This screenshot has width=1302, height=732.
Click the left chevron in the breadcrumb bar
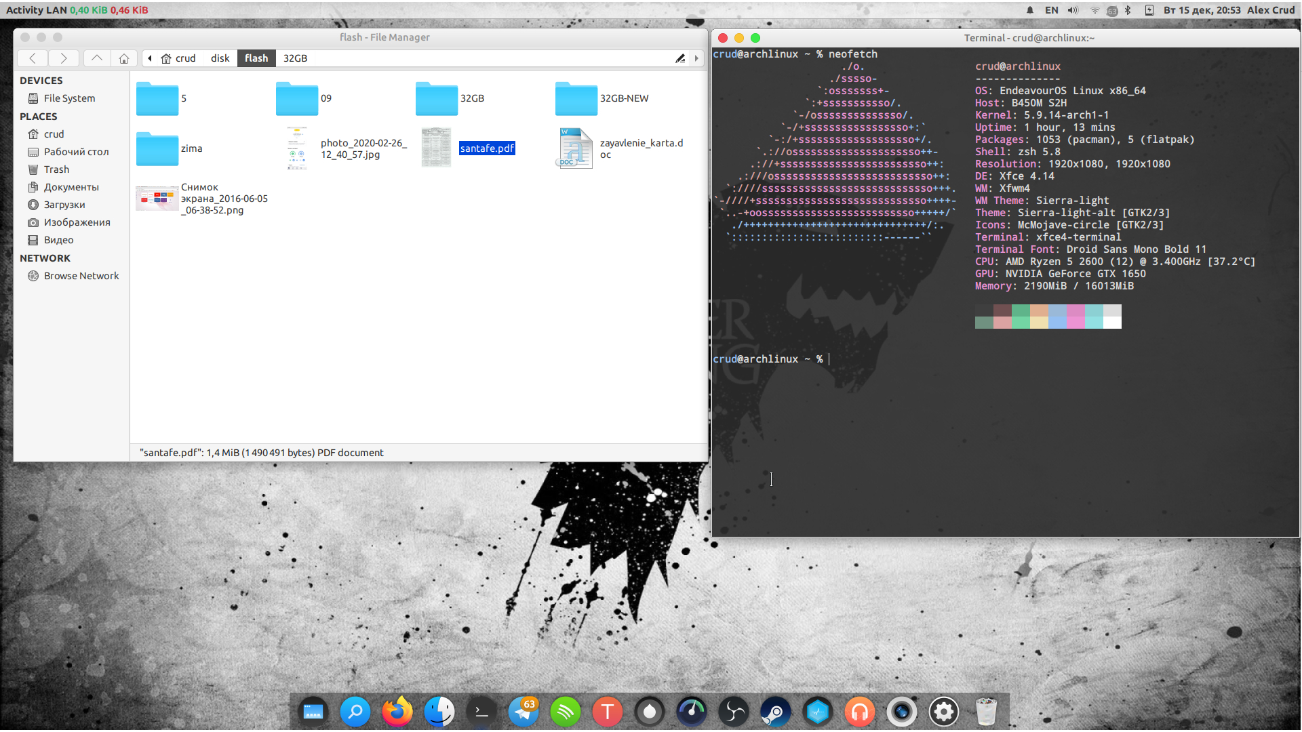tap(150, 58)
